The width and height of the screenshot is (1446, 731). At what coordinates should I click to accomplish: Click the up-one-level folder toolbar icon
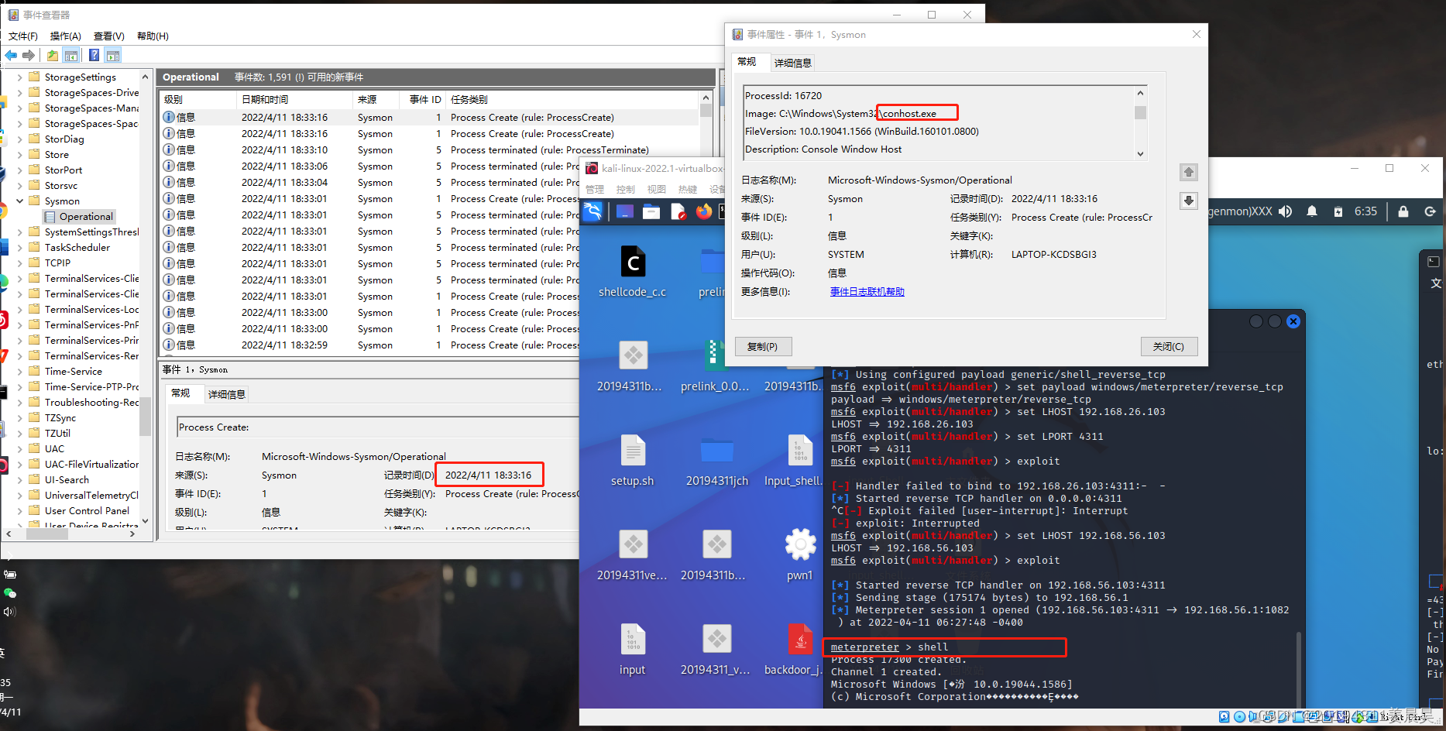(52, 56)
